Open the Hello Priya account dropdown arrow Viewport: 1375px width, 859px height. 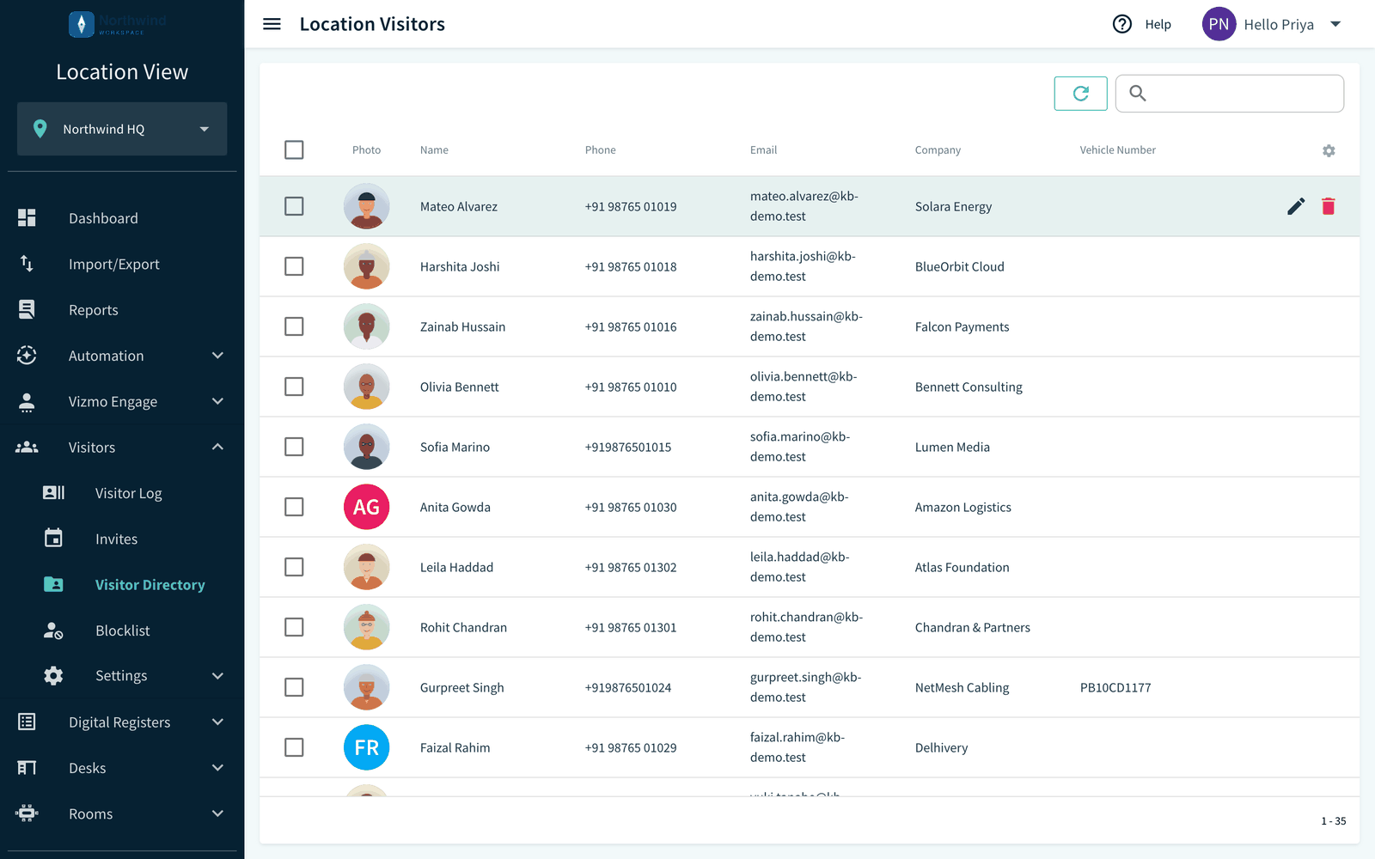point(1335,24)
